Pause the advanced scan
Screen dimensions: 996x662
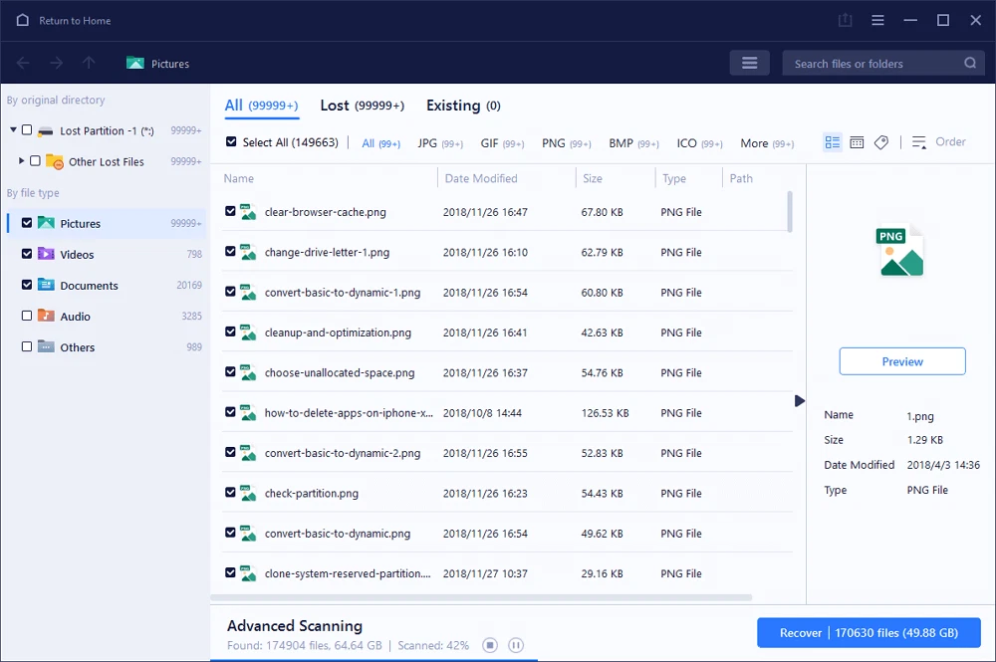516,645
